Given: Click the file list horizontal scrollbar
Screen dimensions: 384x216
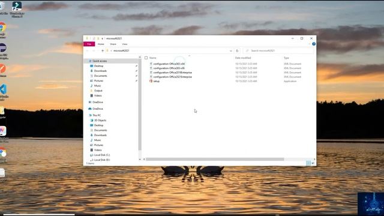Looking at the screenshot, I should pos(215,160).
